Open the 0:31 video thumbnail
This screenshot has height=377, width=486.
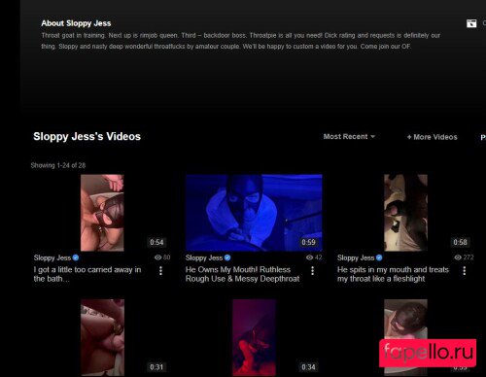point(102,337)
